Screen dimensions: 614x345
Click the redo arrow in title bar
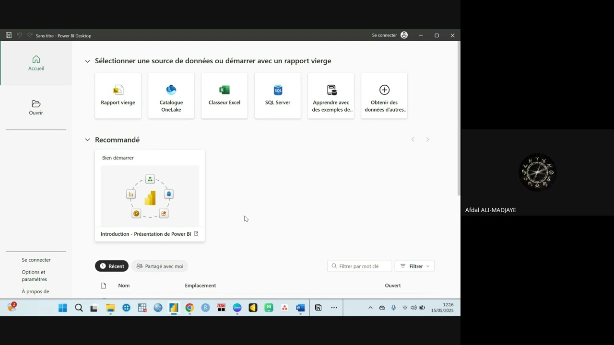30,35
